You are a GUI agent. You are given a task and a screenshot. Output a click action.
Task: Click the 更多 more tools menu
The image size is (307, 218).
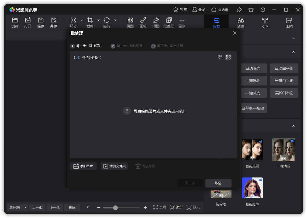click(x=181, y=22)
